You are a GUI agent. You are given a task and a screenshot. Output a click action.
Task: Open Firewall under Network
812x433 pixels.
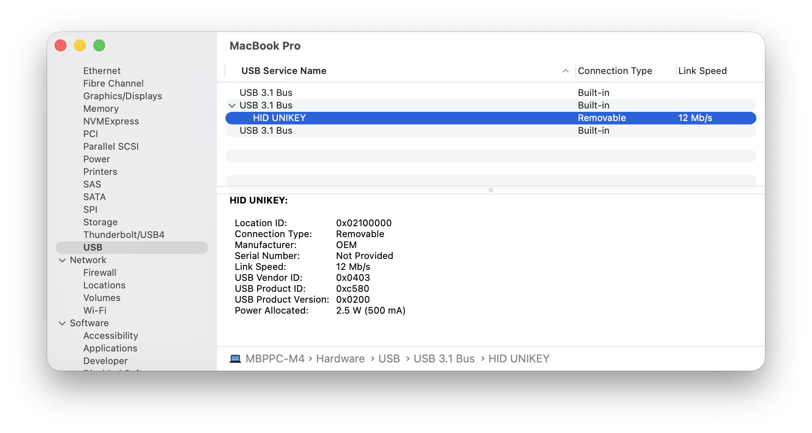pos(100,272)
